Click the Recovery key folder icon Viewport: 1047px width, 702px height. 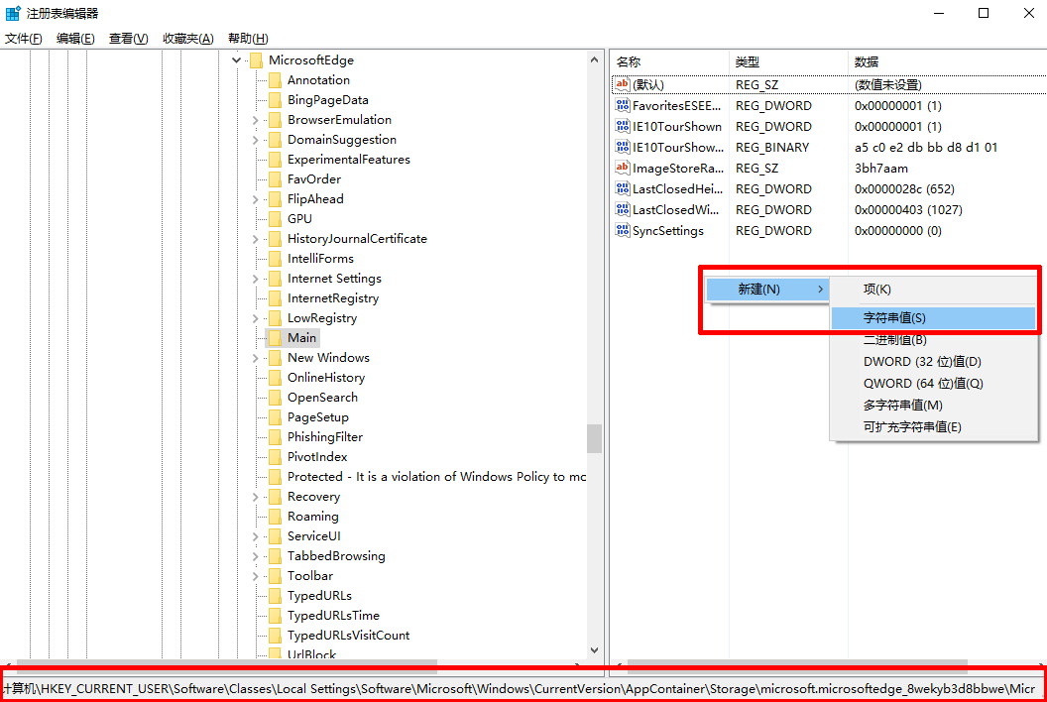coord(278,496)
